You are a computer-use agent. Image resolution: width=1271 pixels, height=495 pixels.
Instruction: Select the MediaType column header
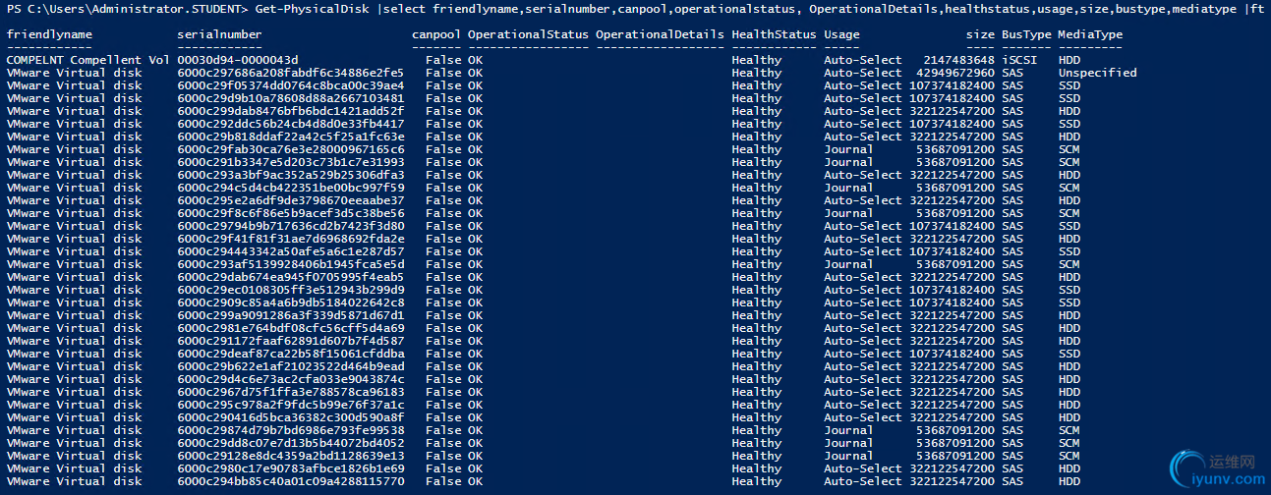[1090, 34]
